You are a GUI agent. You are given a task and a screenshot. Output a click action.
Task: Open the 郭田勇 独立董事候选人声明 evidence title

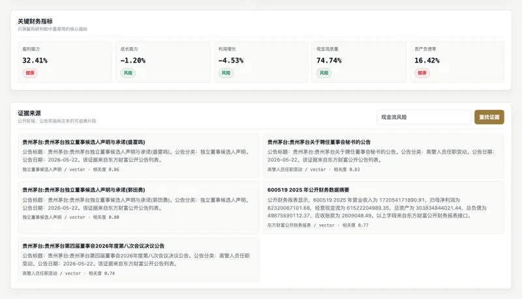[84, 190]
